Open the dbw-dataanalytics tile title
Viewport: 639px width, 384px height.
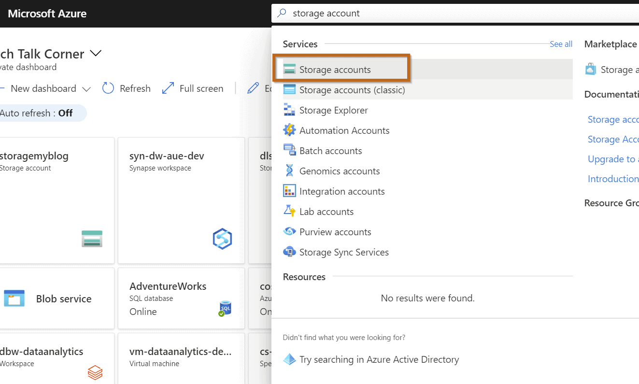coord(42,351)
